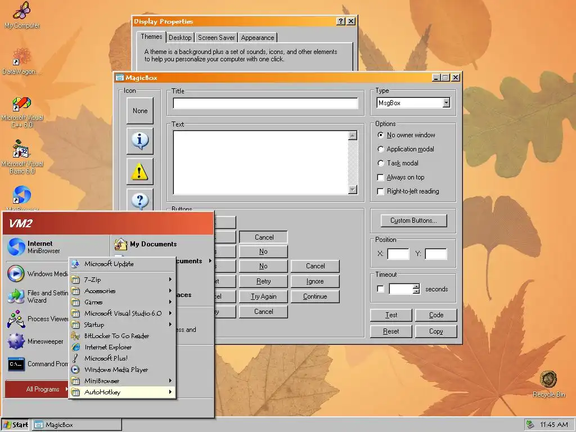Screen dimensions: 576x432
Task: Expand the Accessories program folder
Action: [x=122, y=291]
